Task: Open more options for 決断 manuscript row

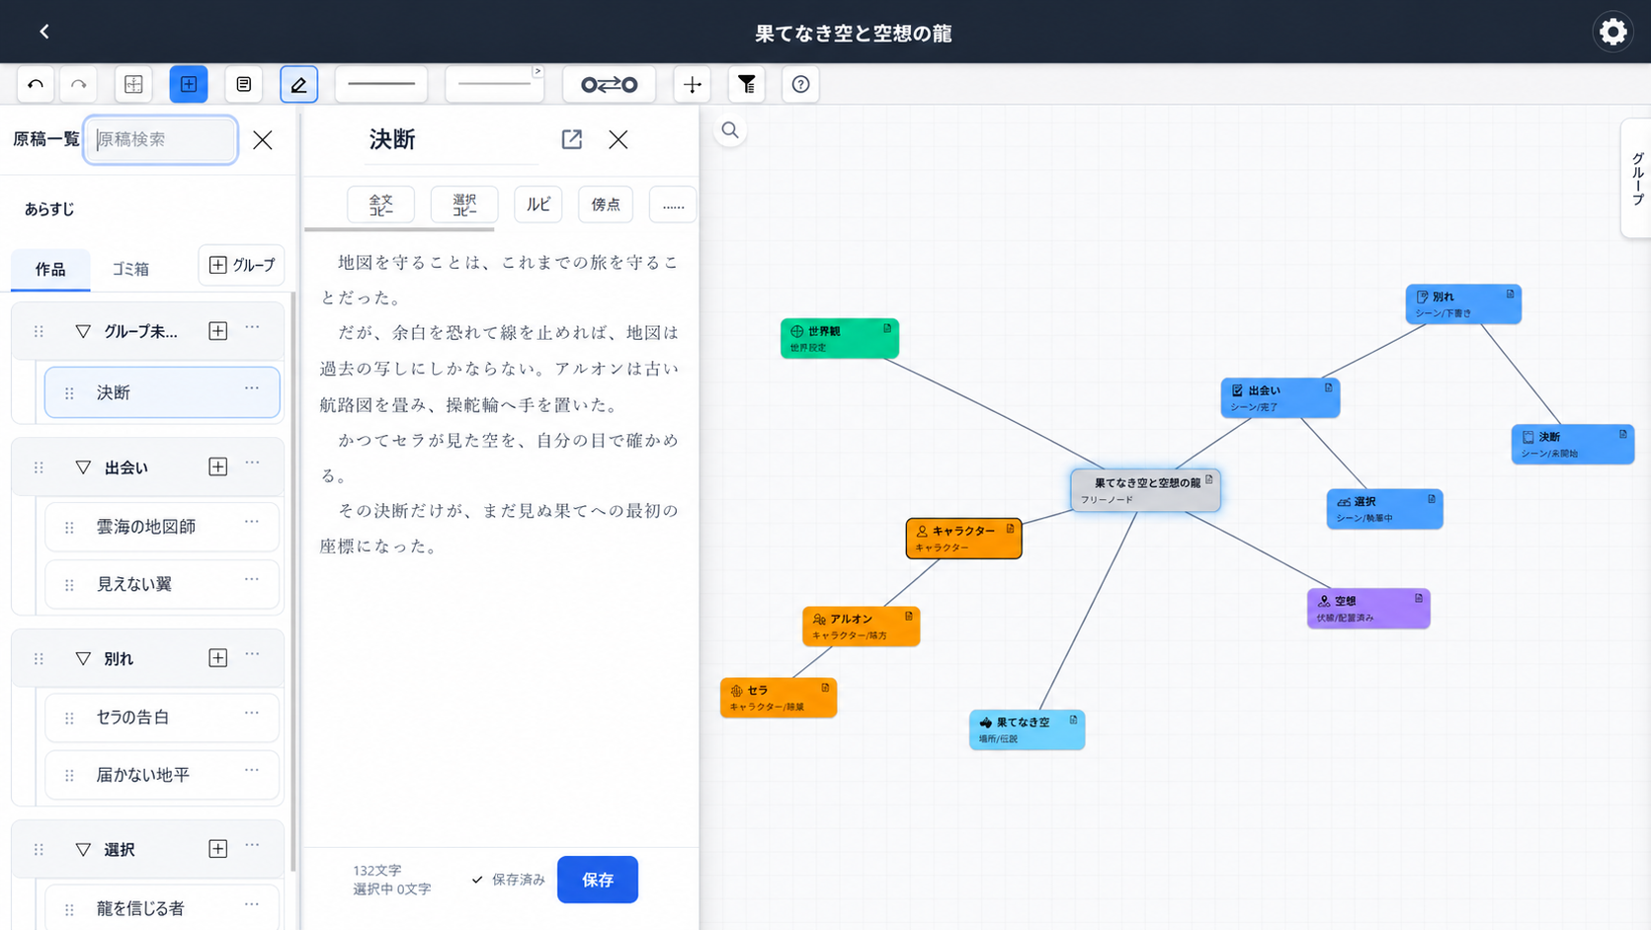Action: click(x=252, y=388)
